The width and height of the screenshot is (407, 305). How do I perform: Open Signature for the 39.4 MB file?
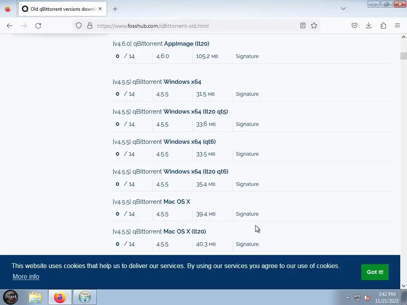(247, 214)
